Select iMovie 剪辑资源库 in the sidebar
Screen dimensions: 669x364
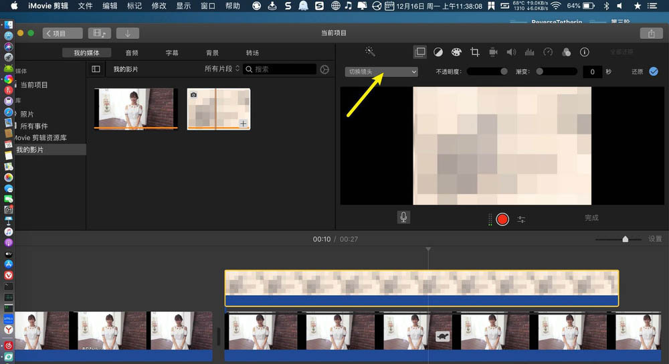[41, 138]
